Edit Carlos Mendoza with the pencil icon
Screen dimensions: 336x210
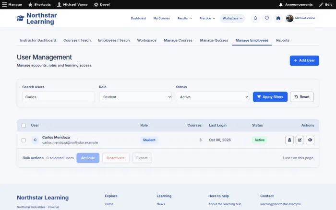[300, 140]
